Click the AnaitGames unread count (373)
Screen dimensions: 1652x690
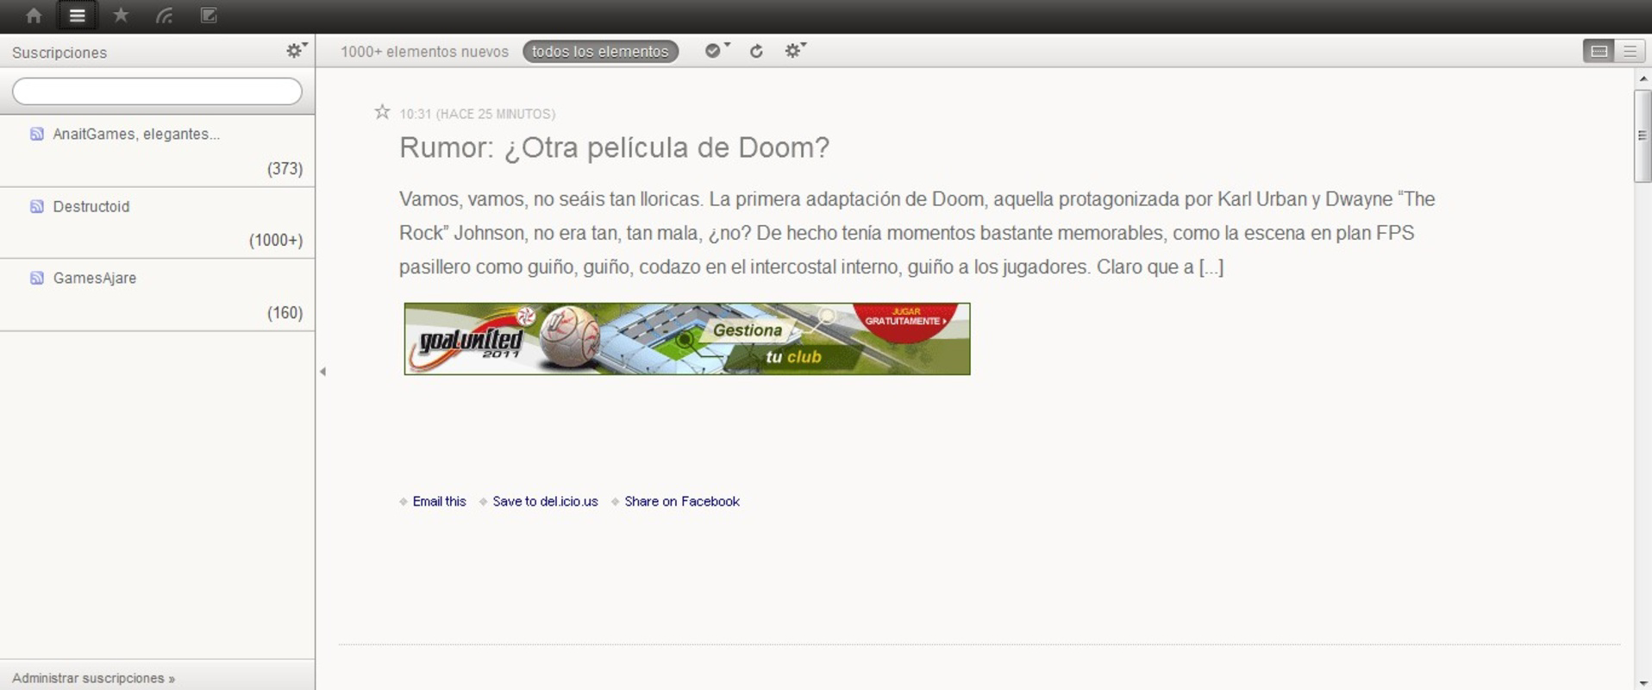285,168
